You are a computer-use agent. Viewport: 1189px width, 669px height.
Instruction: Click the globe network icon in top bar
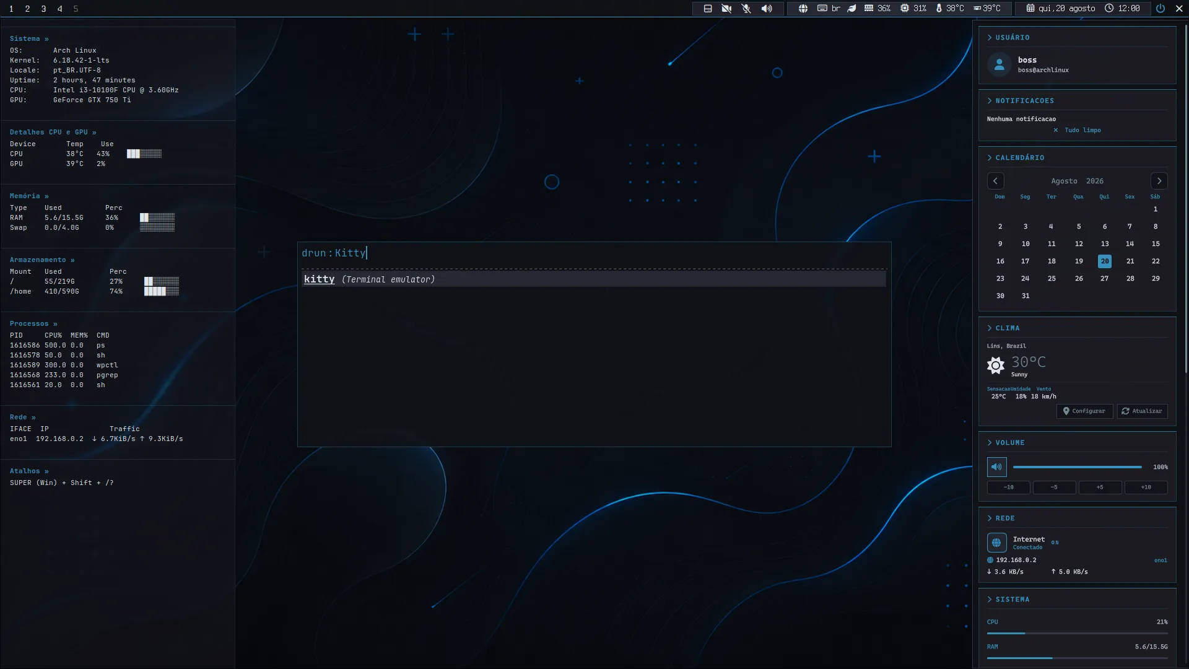pos(803,9)
